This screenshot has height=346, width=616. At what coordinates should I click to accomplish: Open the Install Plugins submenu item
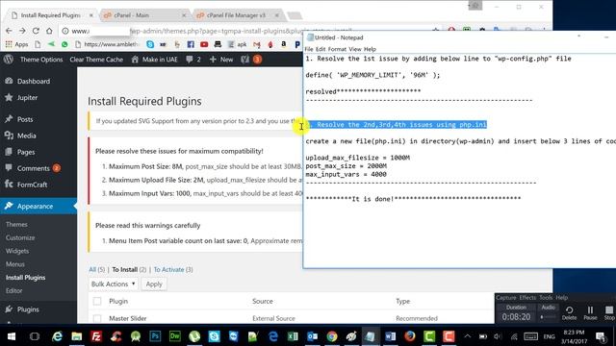[x=26, y=278]
